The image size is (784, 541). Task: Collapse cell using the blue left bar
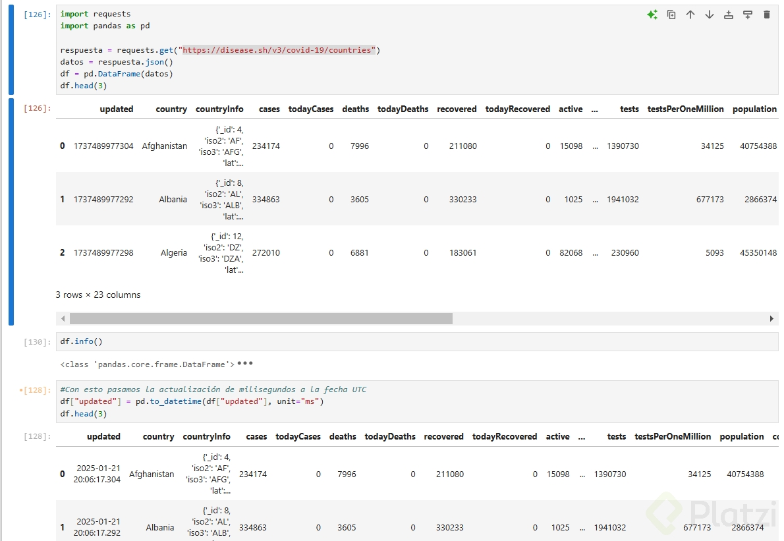tap(11, 50)
